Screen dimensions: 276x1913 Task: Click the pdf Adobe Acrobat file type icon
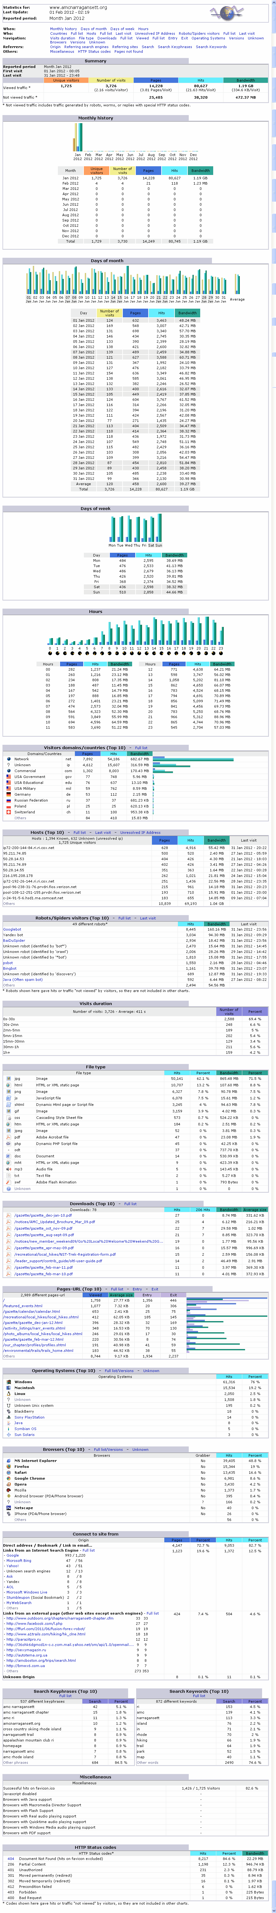pos(8,1137)
